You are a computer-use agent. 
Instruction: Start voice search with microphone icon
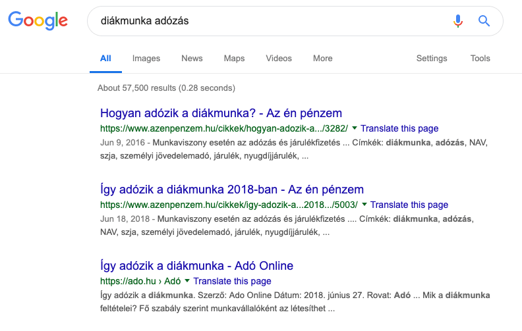458,21
